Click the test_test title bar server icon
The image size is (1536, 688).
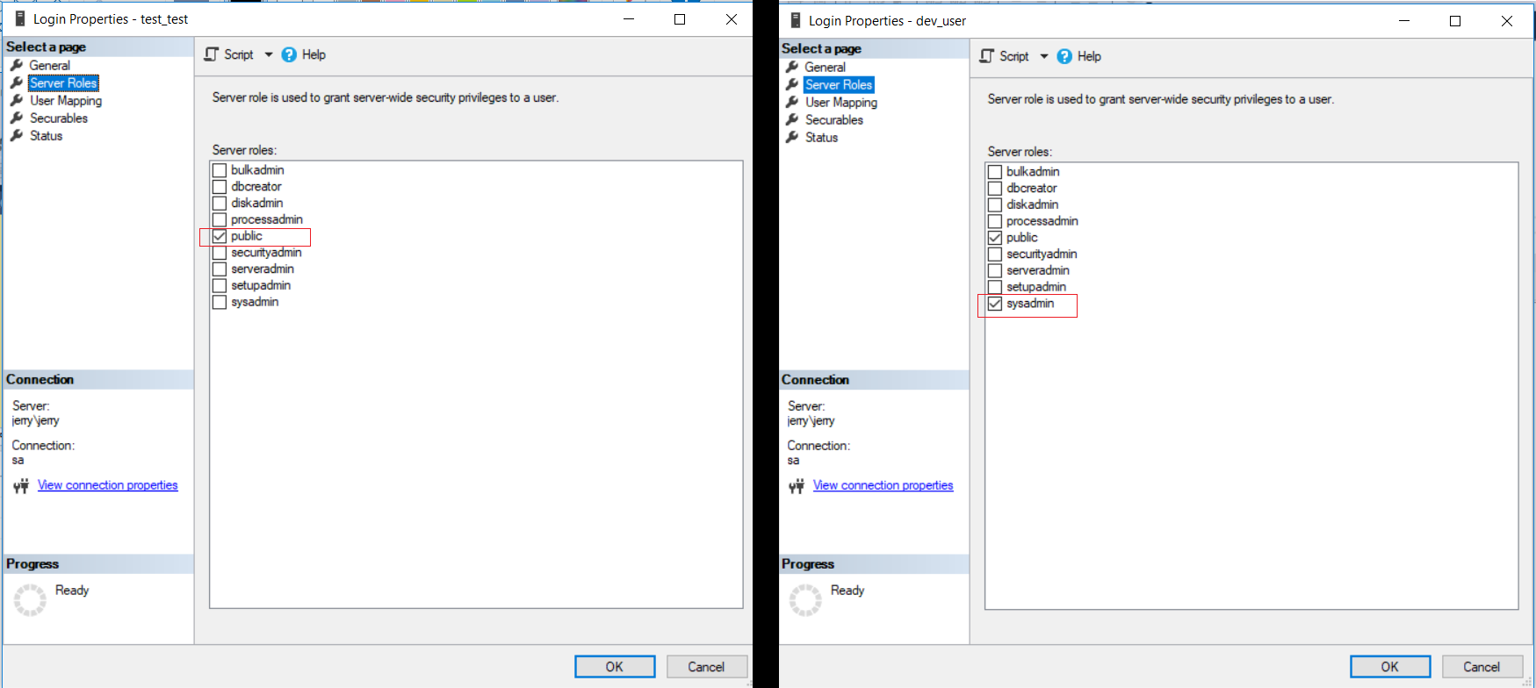point(19,18)
